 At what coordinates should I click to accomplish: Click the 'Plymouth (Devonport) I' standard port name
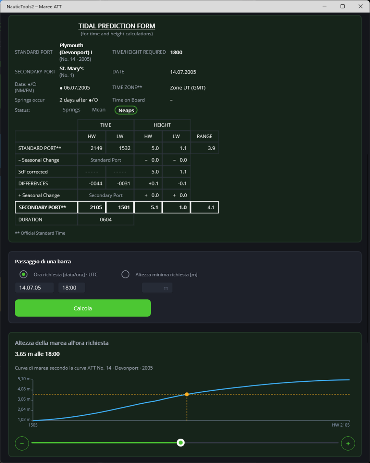[76, 49]
